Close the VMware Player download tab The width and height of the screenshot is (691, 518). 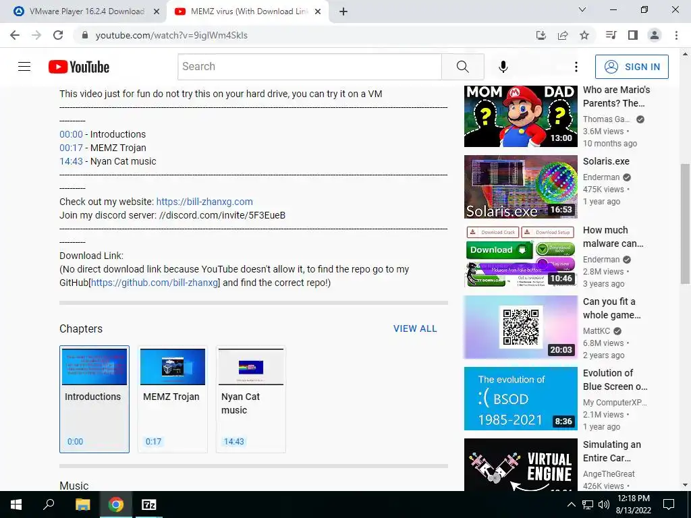click(157, 11)
